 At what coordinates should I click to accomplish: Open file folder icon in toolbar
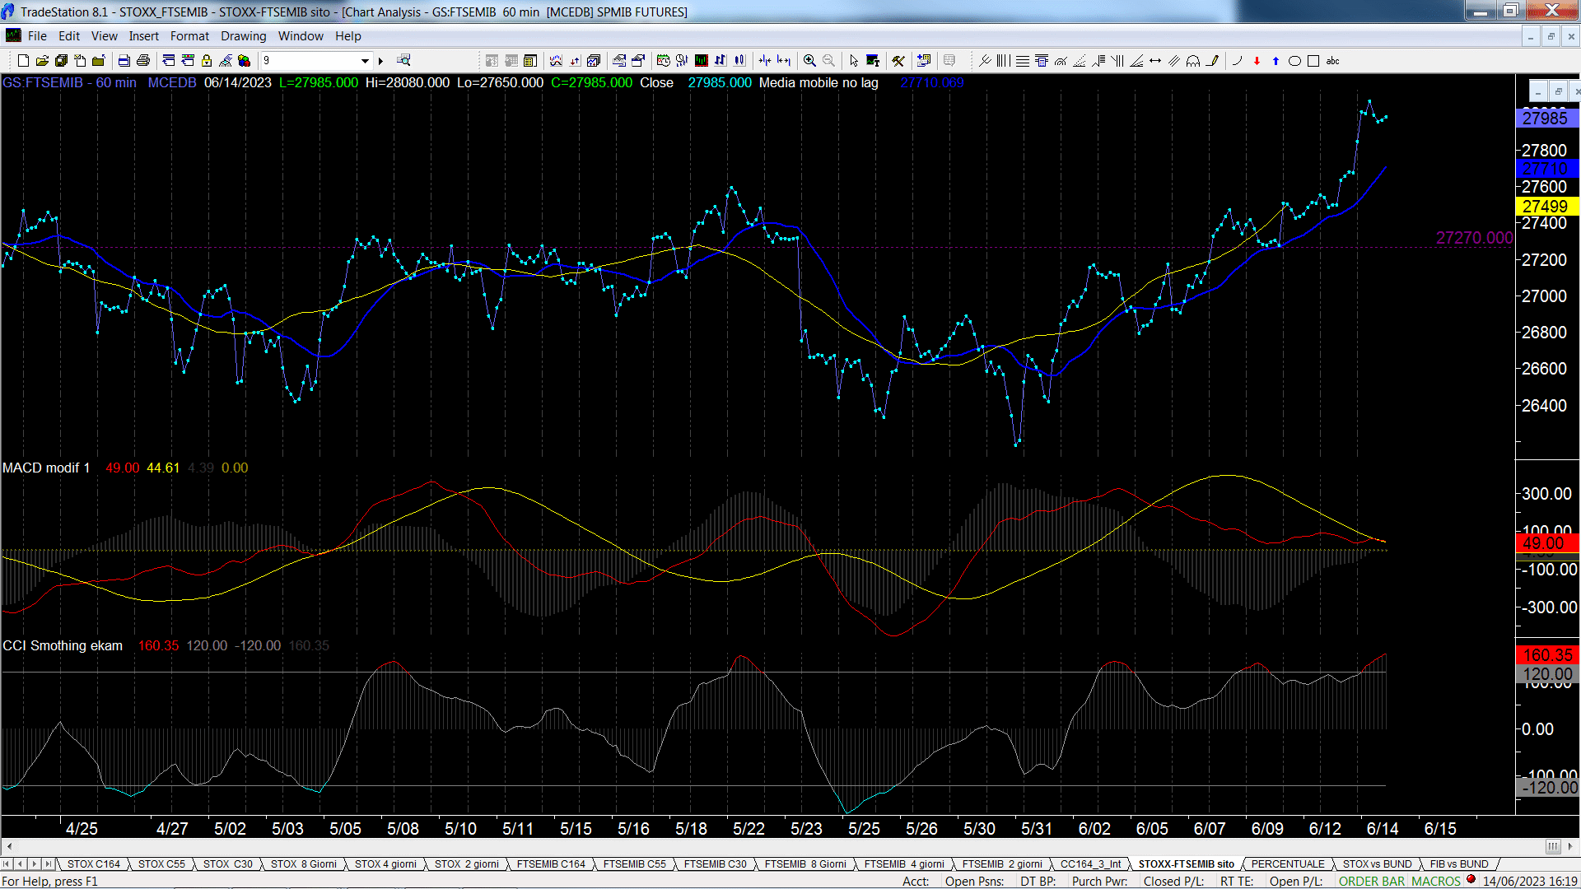tap(42, 60)
